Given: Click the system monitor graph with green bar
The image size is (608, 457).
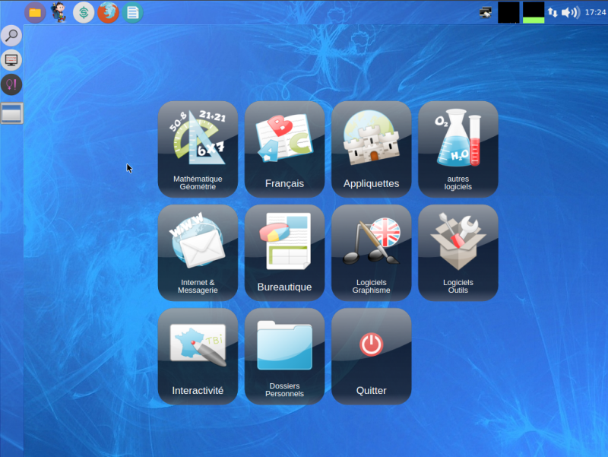Looking at the screenshot, I should click(x=534, y=12).
